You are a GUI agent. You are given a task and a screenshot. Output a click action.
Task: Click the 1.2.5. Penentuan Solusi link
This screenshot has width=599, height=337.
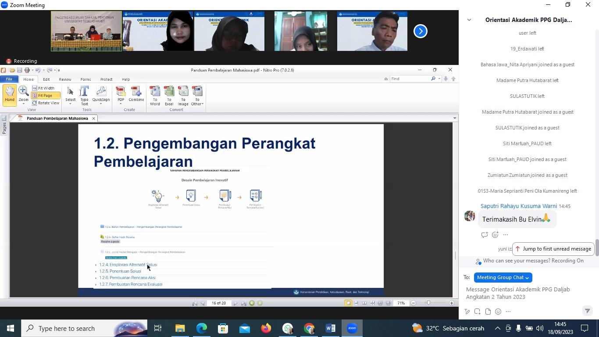pos(120,271)
